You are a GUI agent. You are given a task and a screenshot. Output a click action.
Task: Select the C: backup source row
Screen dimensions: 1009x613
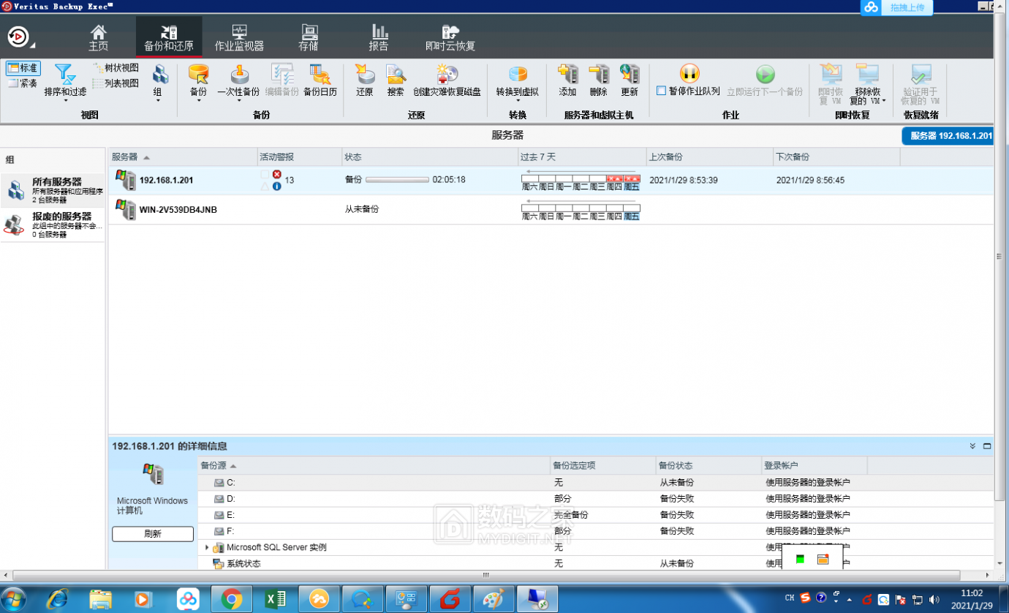595,483
